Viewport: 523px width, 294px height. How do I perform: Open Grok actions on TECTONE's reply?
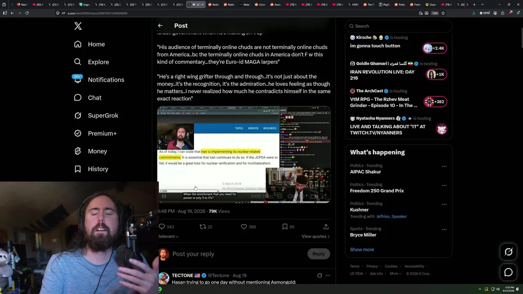[x=320, y=276]
